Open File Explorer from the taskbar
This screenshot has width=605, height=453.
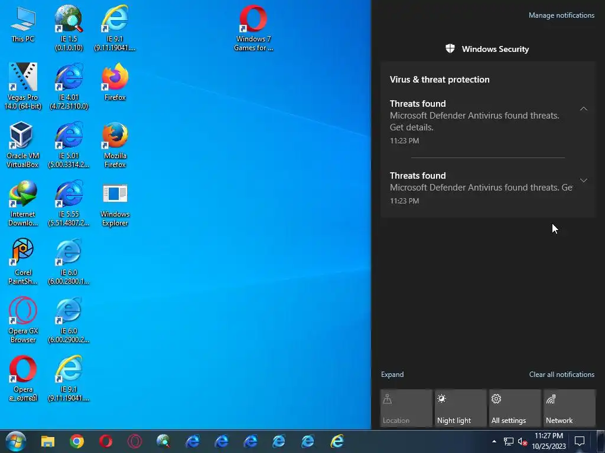coord(48,441)
